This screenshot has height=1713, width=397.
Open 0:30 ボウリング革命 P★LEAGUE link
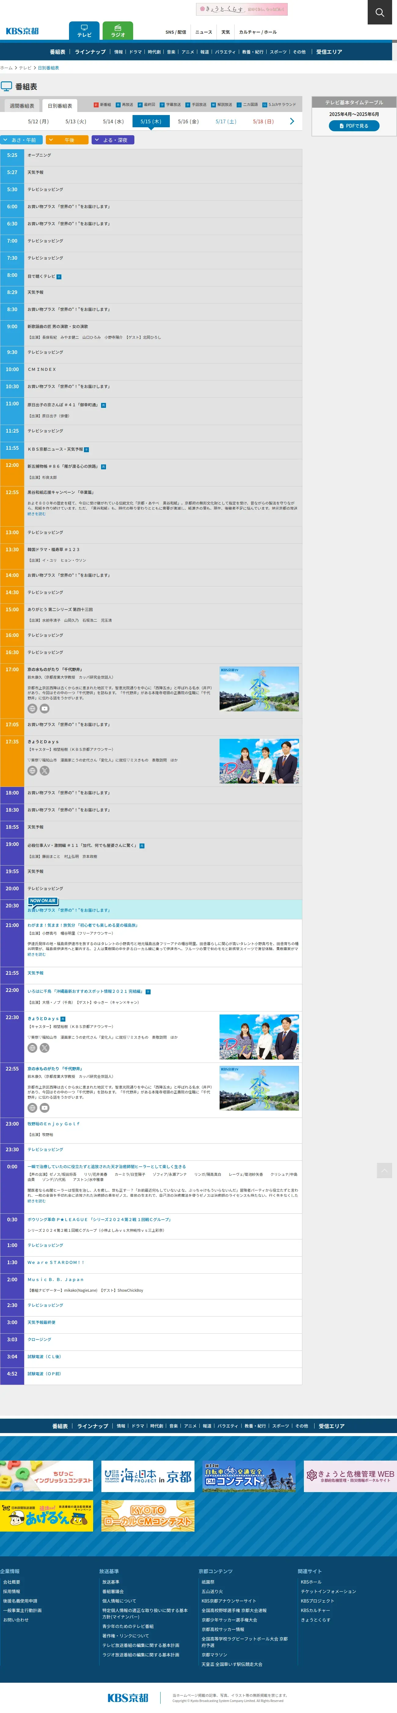click(x=100, y=1220)
